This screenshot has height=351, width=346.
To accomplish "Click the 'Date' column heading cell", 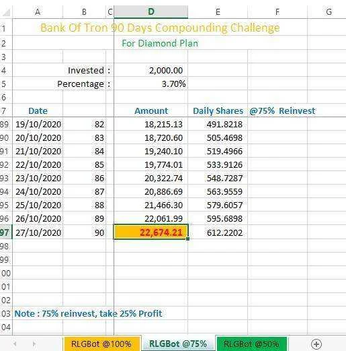I will [x=38, y=110].
